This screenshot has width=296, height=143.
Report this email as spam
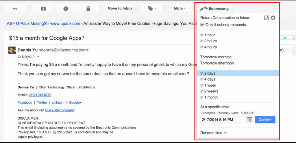[66, 9]
